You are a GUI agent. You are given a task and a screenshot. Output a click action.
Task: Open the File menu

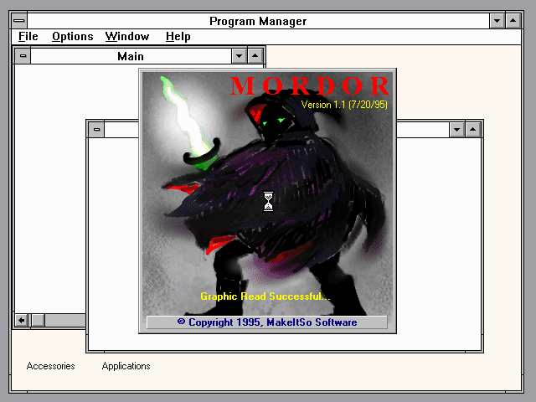[28, 36]
